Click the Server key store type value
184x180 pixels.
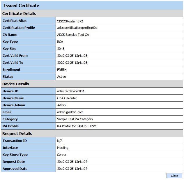click(62, 155)
